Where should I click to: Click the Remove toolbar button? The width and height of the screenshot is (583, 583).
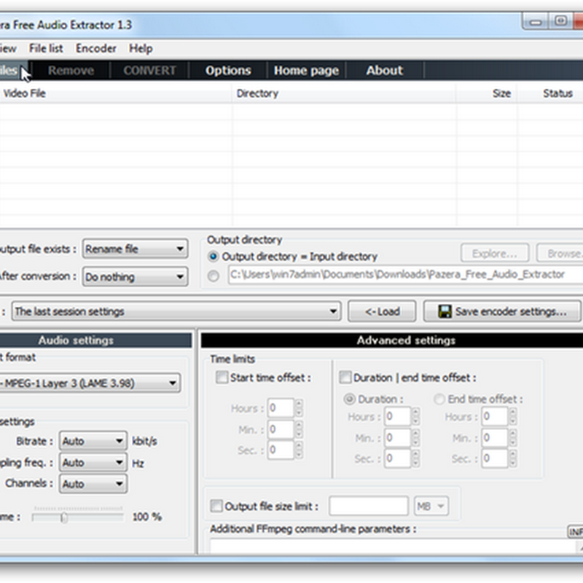tap(71, 71)
